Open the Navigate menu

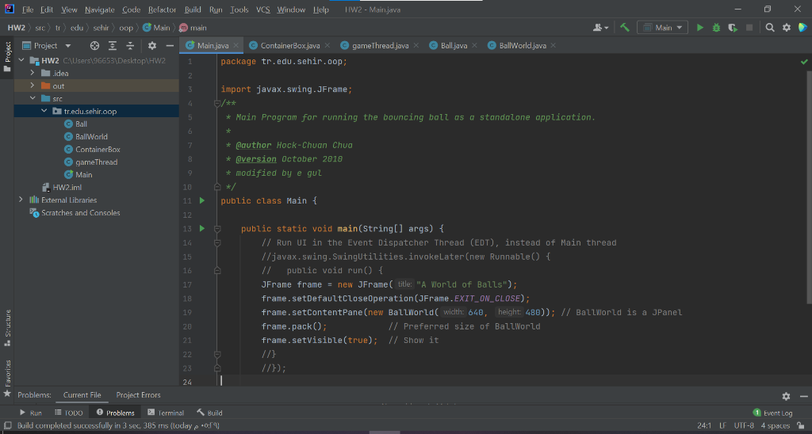click(x=99, y=10)
